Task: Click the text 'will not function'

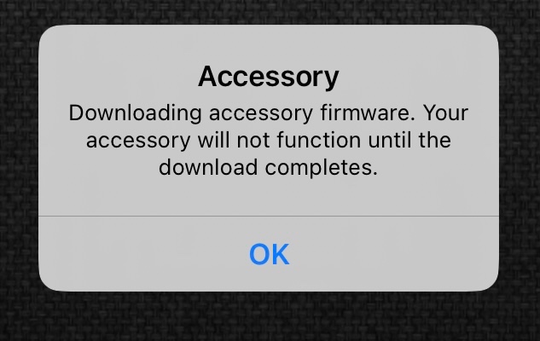Action: tap(279, 140)
